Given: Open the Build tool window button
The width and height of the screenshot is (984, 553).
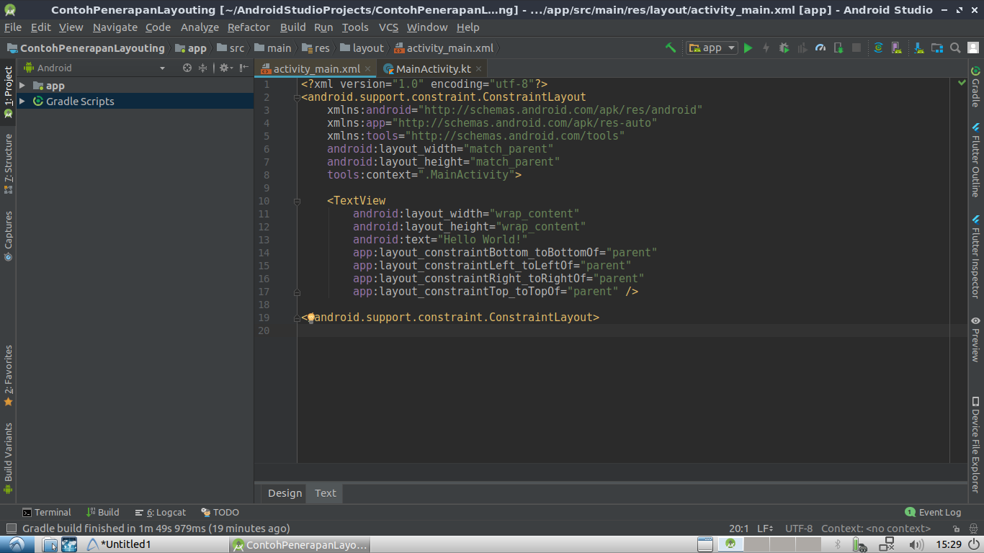Looking at the screenshot, I should 103,513.
